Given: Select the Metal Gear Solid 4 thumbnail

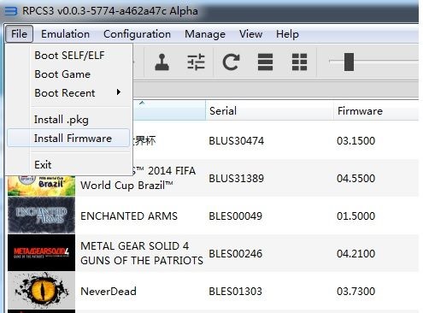Looking at the screenshot, I should [x=42, y=253].
